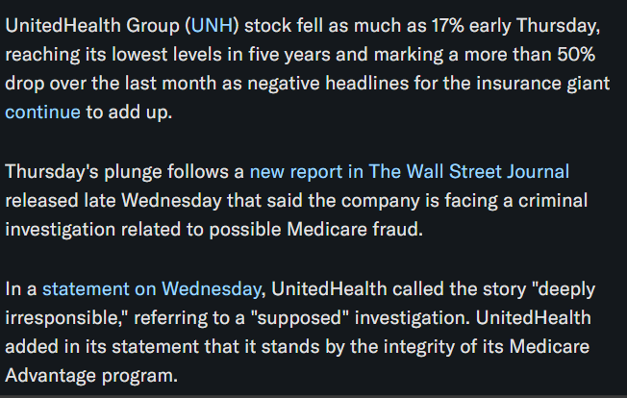Image resolution: width=627 pixels, height=398 pixels.
Task: Click the words 'to add up'
Action: click(127, 112)
